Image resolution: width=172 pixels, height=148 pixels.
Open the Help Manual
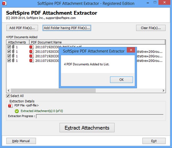21,141
